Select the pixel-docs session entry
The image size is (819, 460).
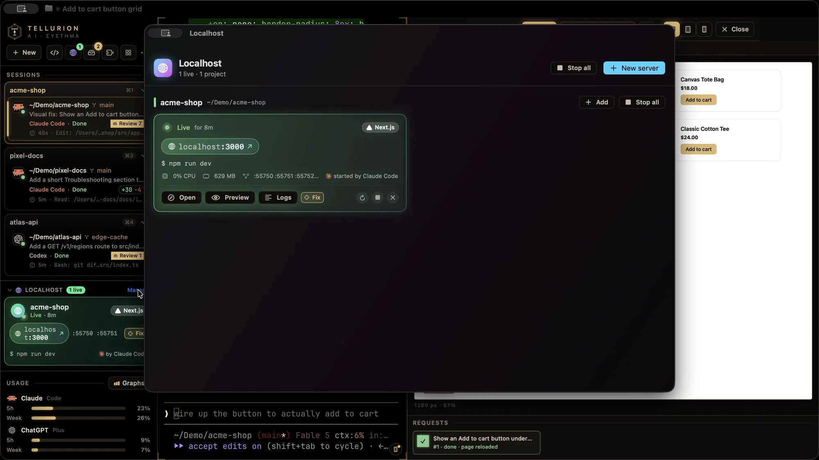tap(76, 185)
